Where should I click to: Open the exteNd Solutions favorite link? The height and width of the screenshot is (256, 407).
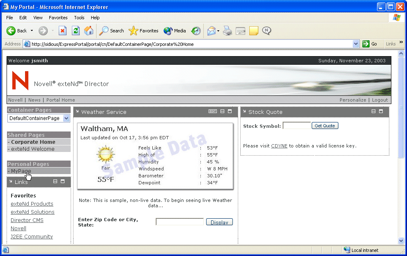point(32,212)
